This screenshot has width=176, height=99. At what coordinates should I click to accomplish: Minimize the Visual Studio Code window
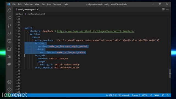pos(153,4)
